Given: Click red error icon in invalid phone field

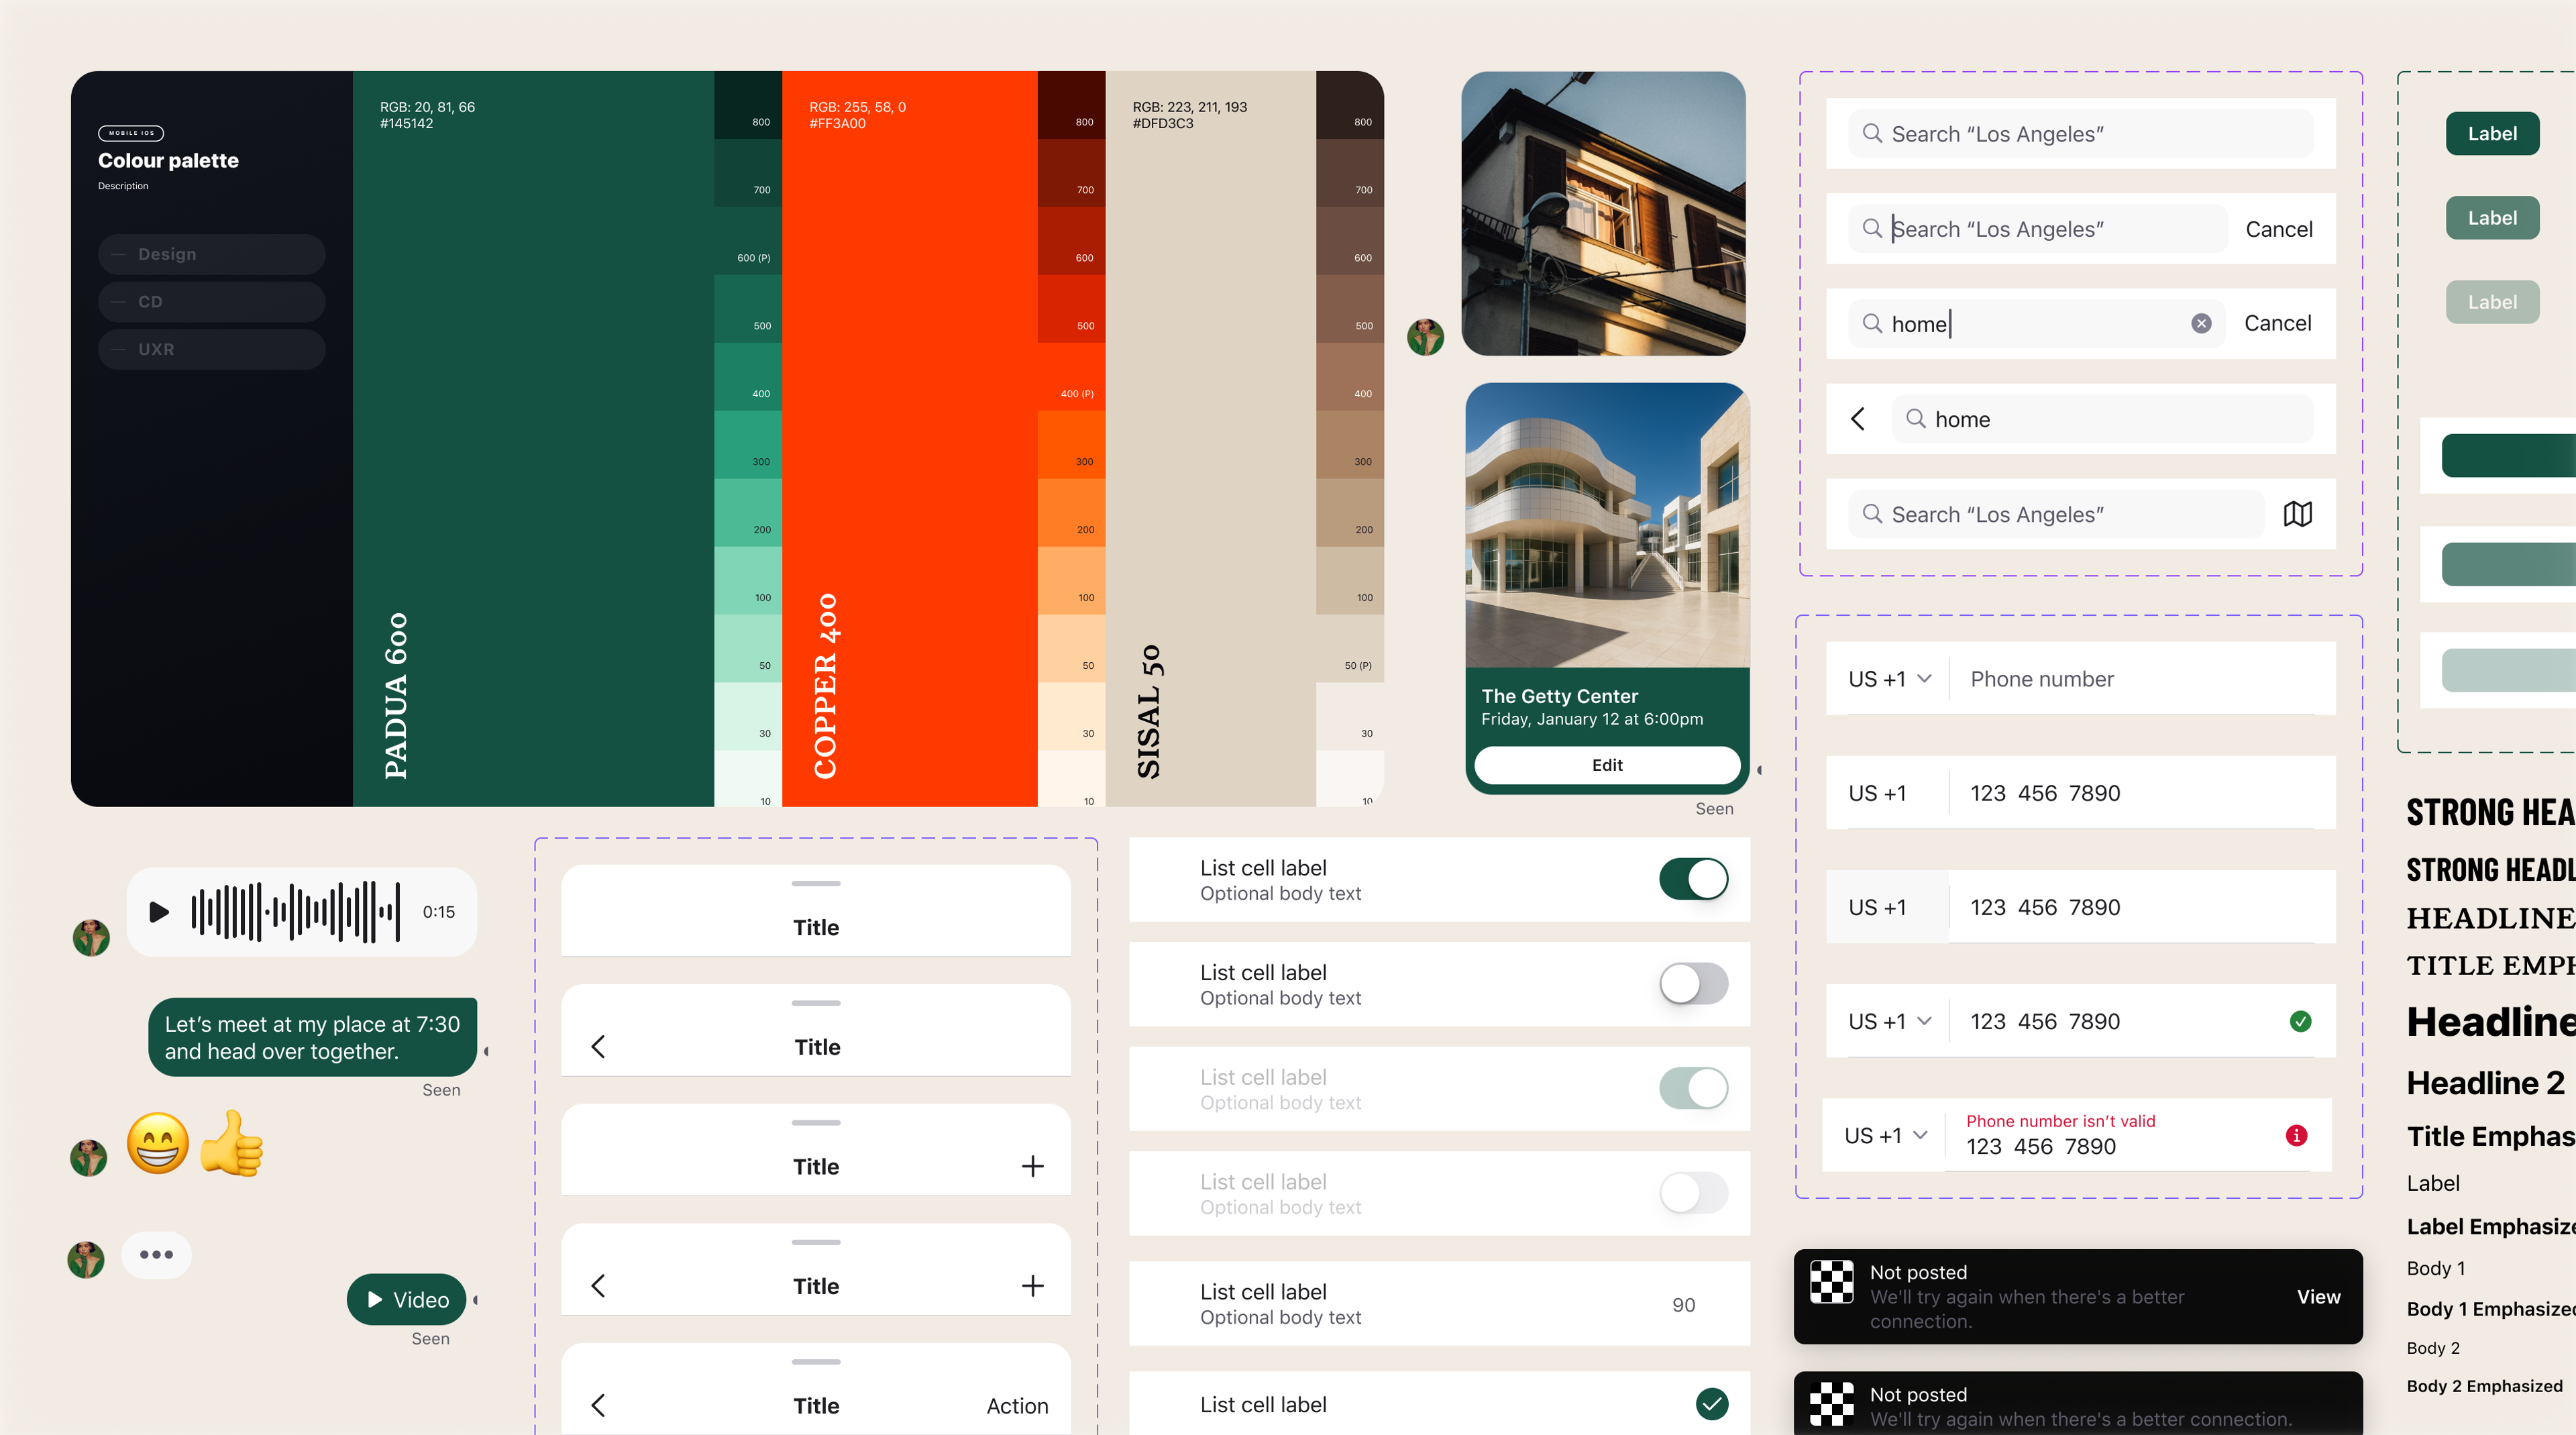Looking at the screenshot, I should pos(2296,1135).
